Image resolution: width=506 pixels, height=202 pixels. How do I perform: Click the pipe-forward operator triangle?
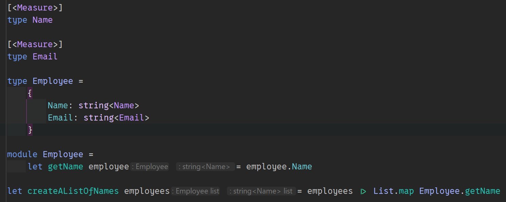tap(363, 191)
